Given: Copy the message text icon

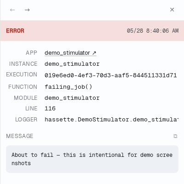Looking at the screenshot, I should pyautogui.click(x=175, y=136).
